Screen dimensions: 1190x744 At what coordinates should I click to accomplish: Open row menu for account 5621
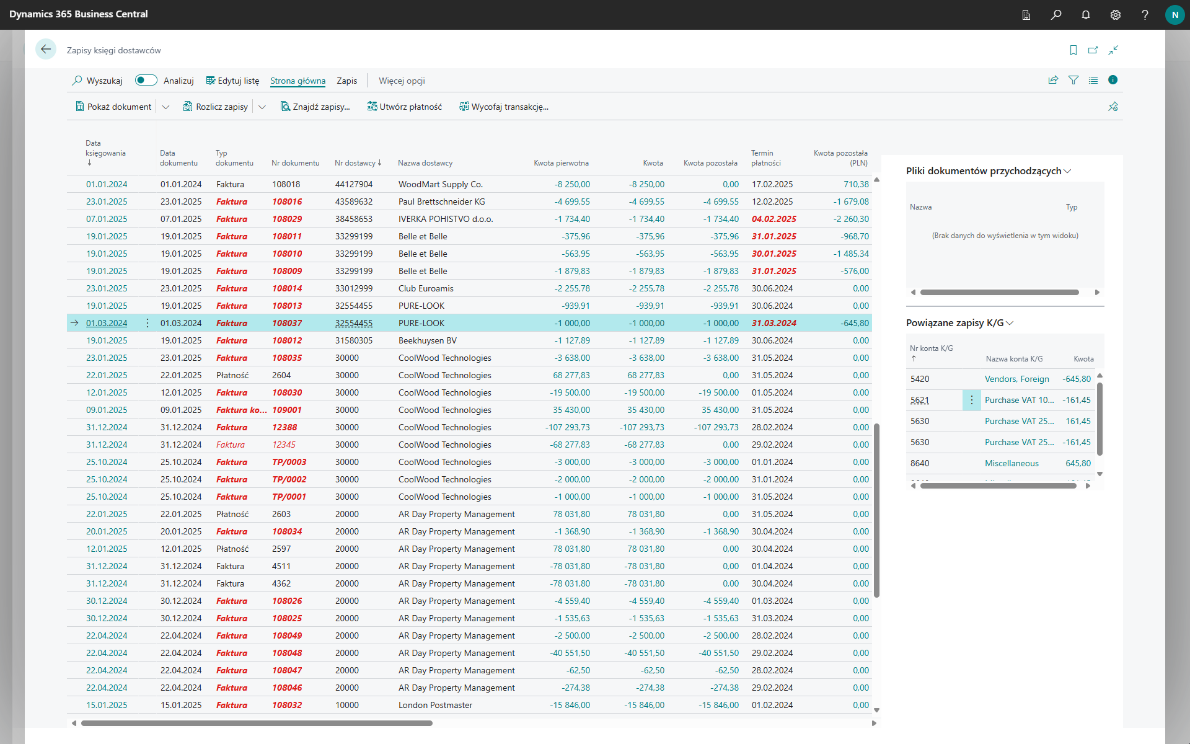(x=971, y=400)
